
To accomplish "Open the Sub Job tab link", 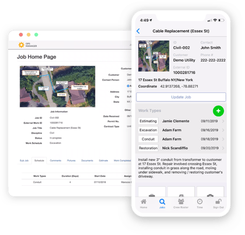I will (24, 160).
